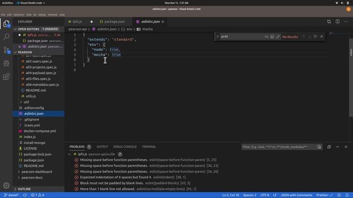This screenshot has width=353, height=198.
Task: Go to previous find match arrow
Action: point(304,37)
